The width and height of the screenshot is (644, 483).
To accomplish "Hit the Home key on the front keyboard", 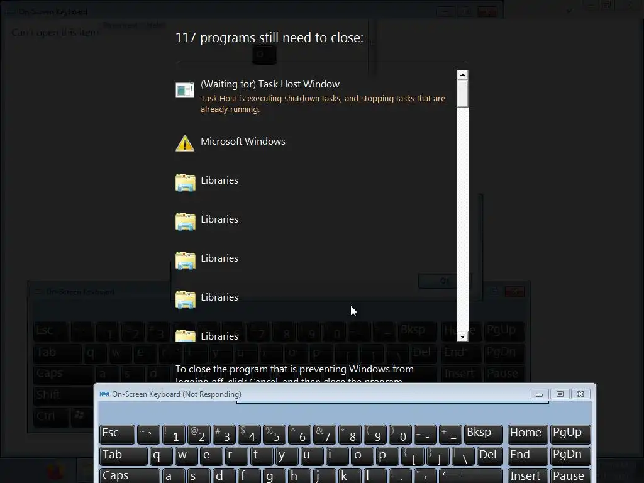I will pyautogui.click(x=528, y=434).
